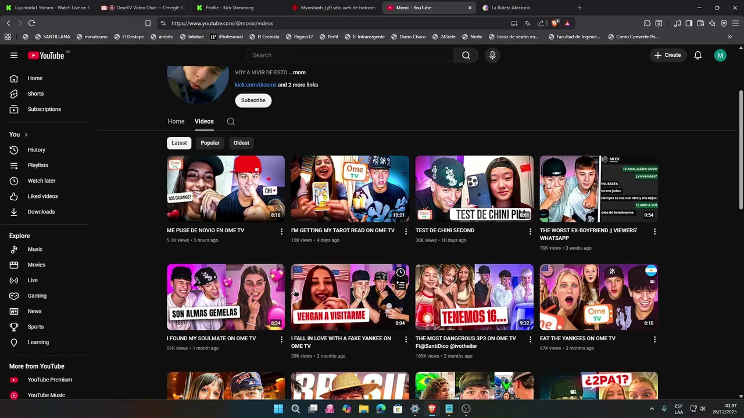
Task: Open the Página12 bookmark
Action: 299,37
